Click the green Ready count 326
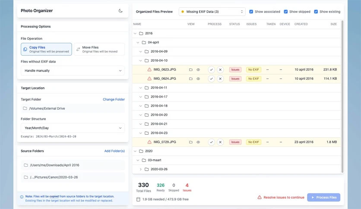The width and height of the screenshot is (361, 209). click(161, 185)
